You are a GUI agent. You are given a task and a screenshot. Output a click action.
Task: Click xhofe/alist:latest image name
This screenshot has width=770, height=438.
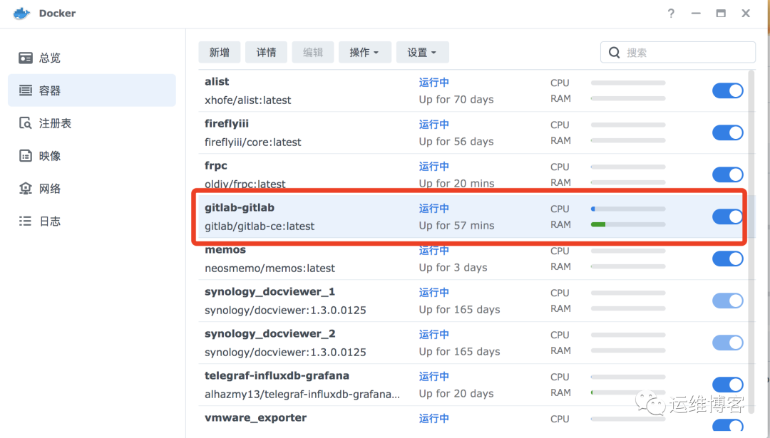pyautogui.click(x=248, y=100)
